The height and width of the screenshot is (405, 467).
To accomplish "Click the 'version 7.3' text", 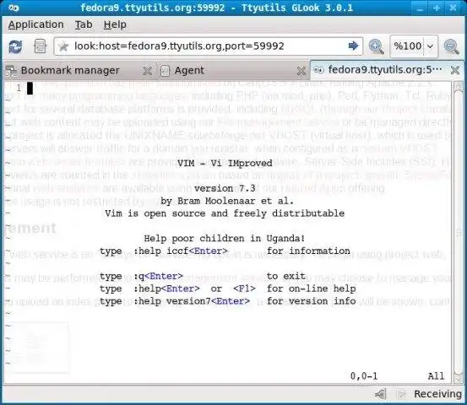I will point(225,188).
